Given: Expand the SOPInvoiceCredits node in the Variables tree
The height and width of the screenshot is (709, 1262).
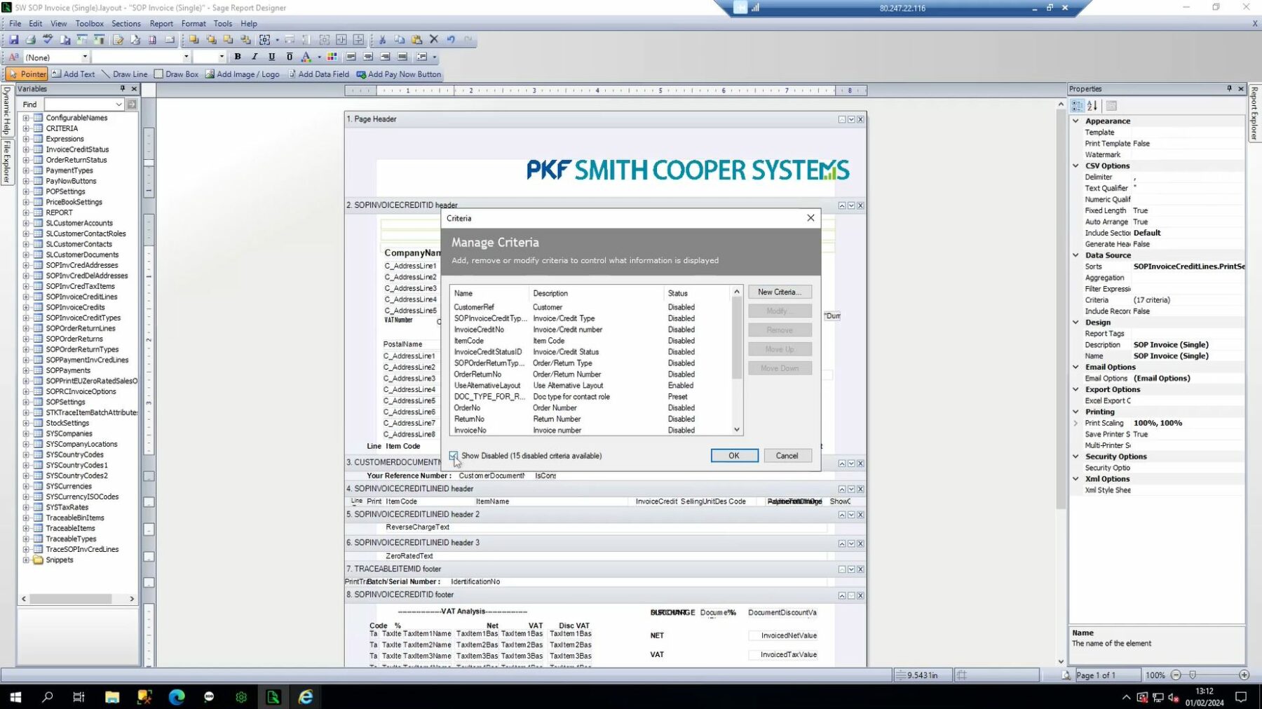Looking at the screenshot, I should (26, 307).
